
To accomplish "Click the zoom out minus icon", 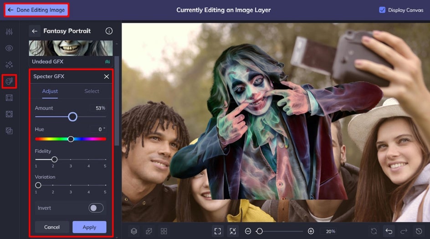I will 248,231.
